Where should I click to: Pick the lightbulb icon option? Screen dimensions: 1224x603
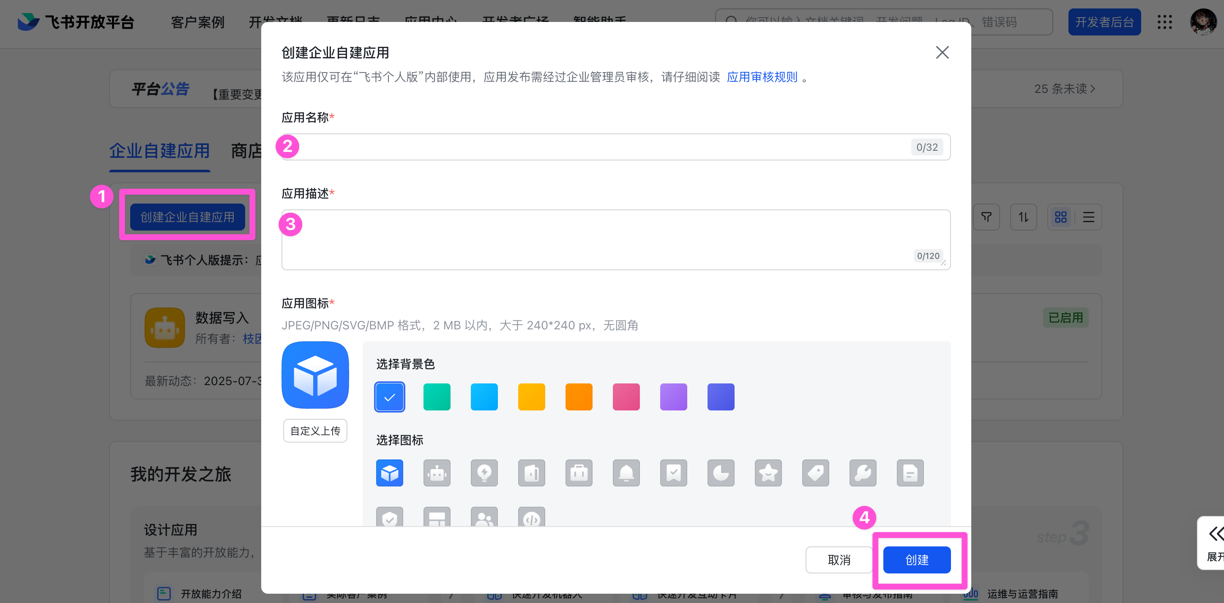point(484,473)
